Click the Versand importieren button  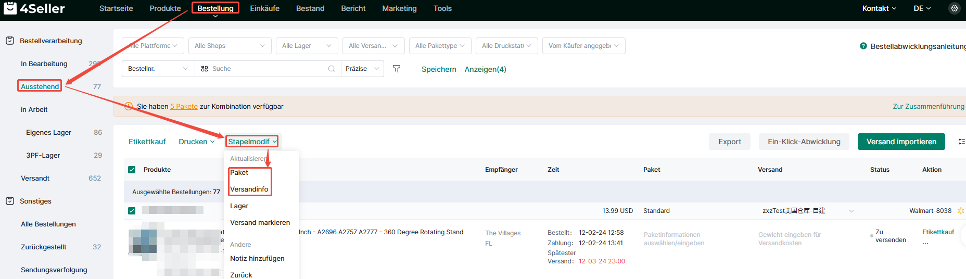[901, 142]
